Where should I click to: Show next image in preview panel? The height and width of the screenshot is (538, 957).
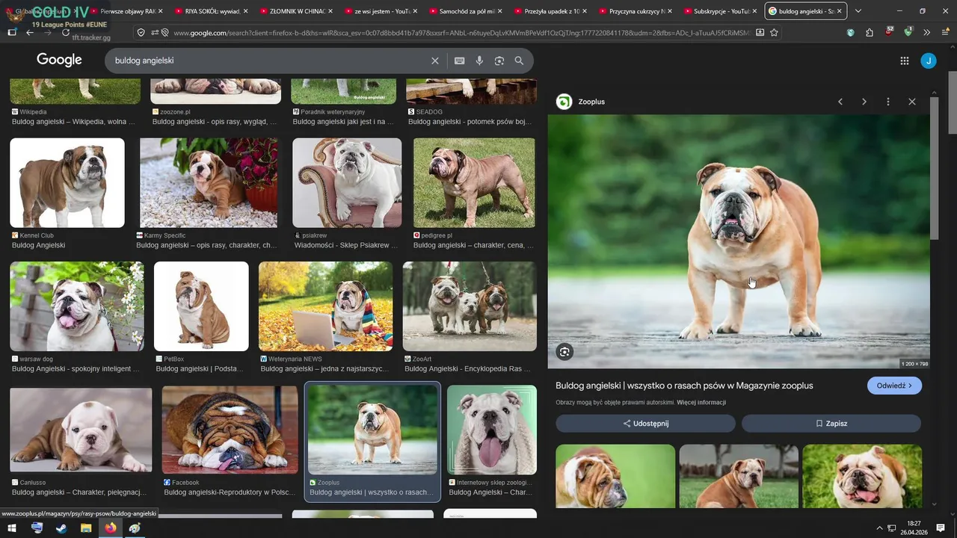tap(864, 102)
